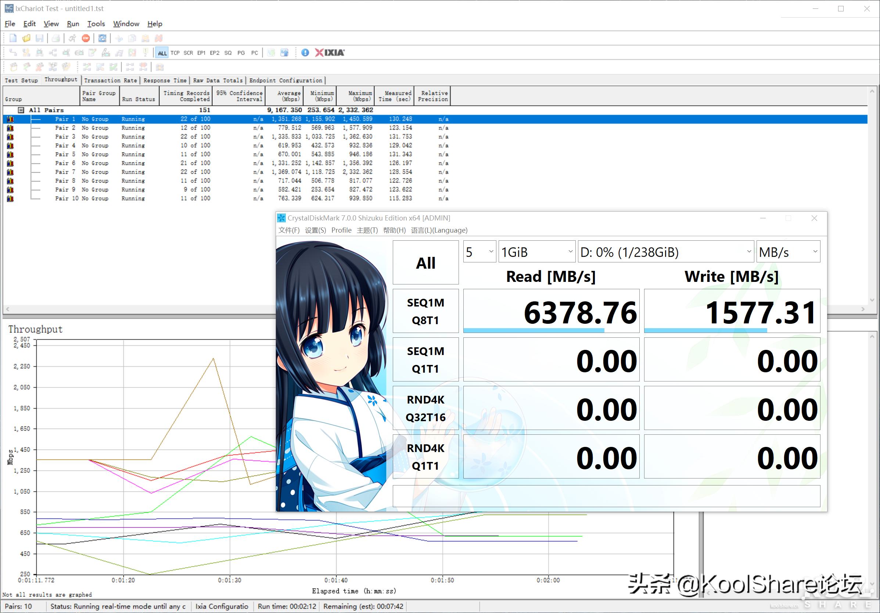Open the Profile menu in CrystalDiskMark
Screen dimensions: 880x613
[x=341, y=230]
